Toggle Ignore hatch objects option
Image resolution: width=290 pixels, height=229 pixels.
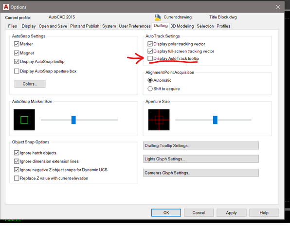point(17,153)
